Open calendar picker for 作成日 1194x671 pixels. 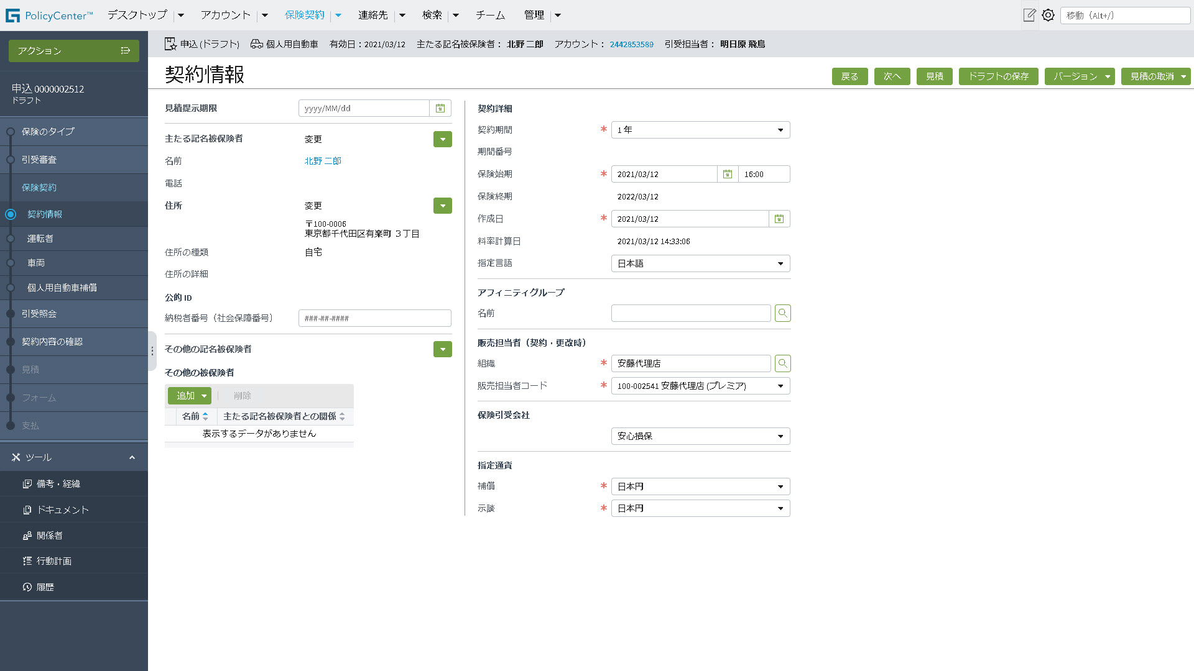click(x=779, y=219)
